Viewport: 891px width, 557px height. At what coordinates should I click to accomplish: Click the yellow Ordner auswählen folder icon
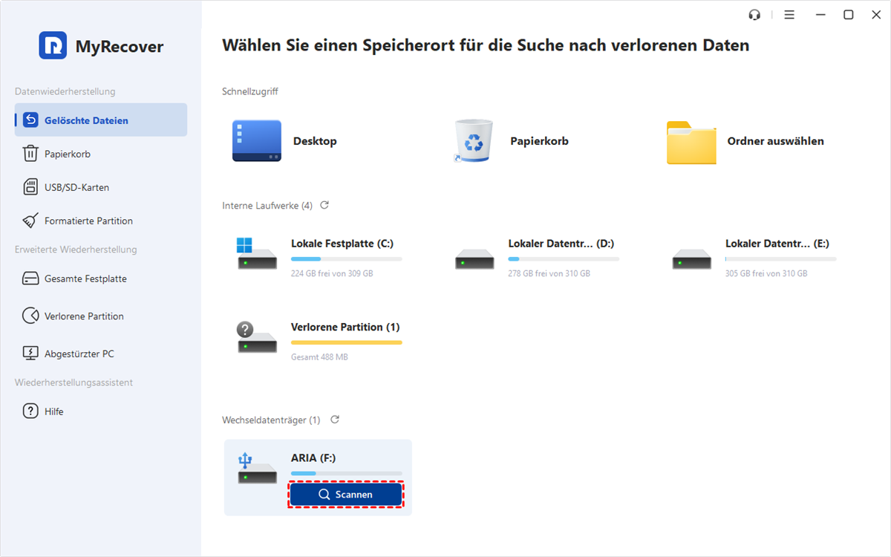tap(691, 142)
